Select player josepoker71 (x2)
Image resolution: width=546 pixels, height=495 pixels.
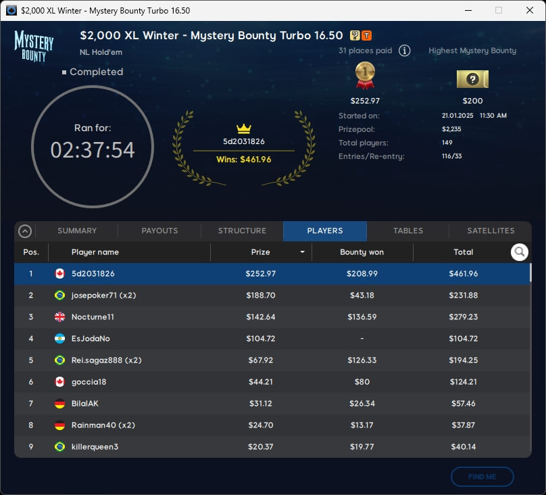(272, 295)
